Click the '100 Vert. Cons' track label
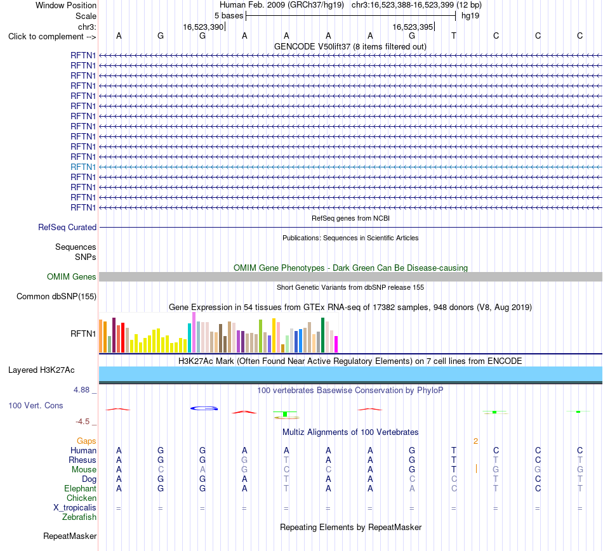 tap(36, 405)
